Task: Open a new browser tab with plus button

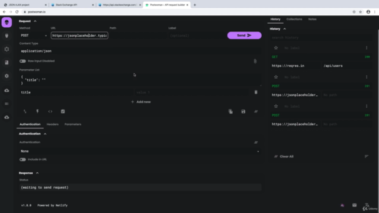Action: click(195, 5)
